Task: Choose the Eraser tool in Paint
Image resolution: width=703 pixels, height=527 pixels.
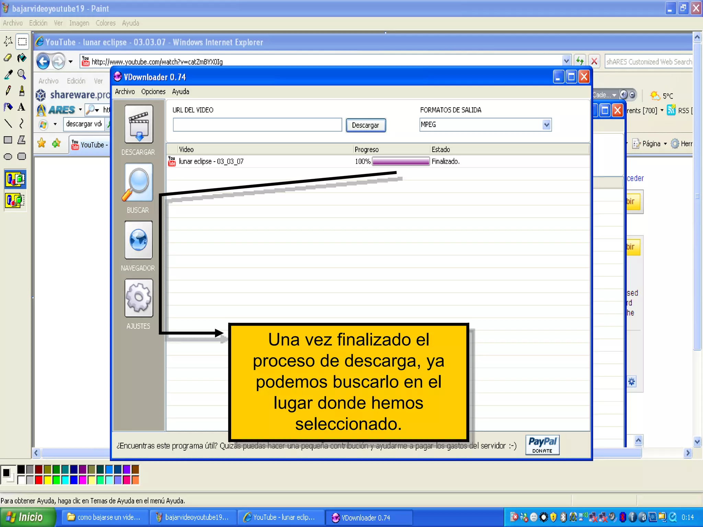Action: tap(8, 58)
